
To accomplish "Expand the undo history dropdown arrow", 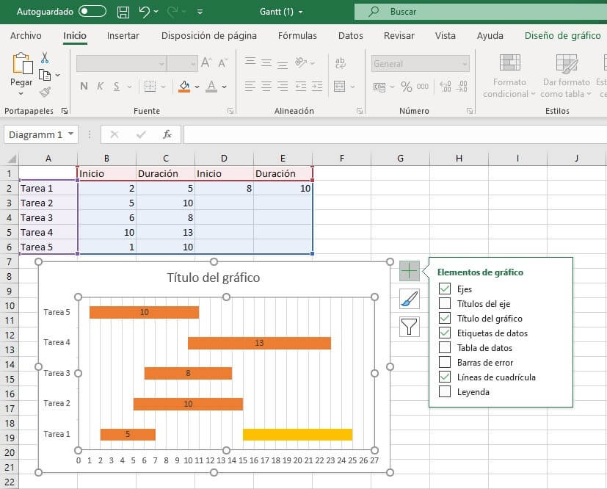I will point(156,12).
